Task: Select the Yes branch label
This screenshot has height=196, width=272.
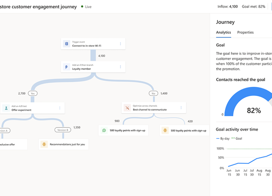Action: click(x=33, y=93)
